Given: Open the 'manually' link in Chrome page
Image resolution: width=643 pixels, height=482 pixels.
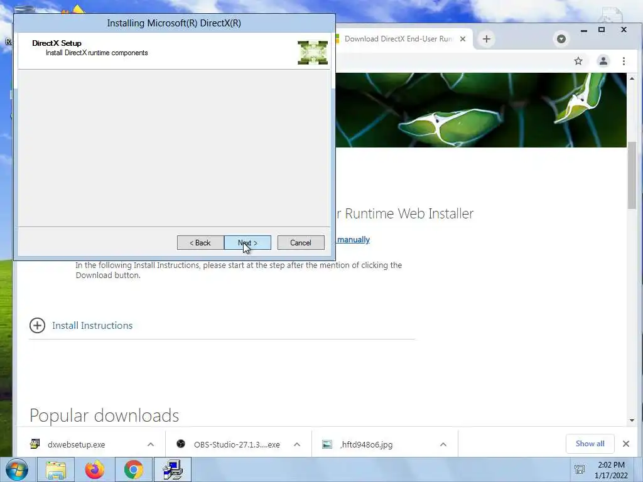Looking at the screenshot, I should [x=353, y=239].
